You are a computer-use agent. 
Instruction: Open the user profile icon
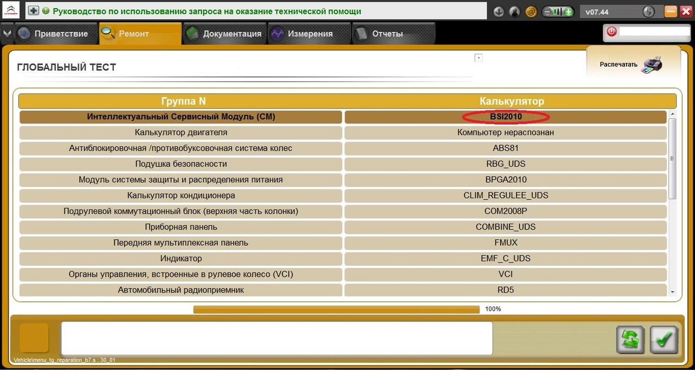coord(515,11)
